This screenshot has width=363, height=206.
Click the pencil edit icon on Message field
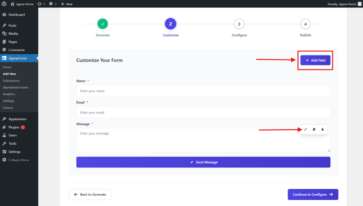pos(305,129)
